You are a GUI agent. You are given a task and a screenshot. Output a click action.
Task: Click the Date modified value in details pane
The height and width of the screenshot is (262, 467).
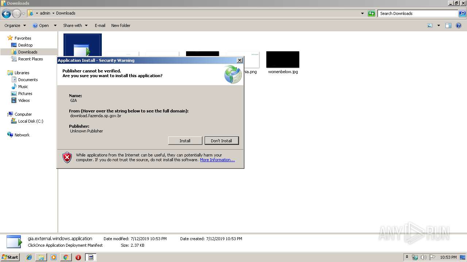(x=148, y=239)
